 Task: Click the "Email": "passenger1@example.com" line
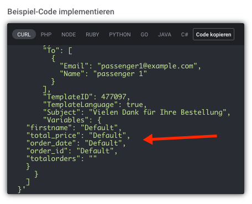click(x=130, y=66)
